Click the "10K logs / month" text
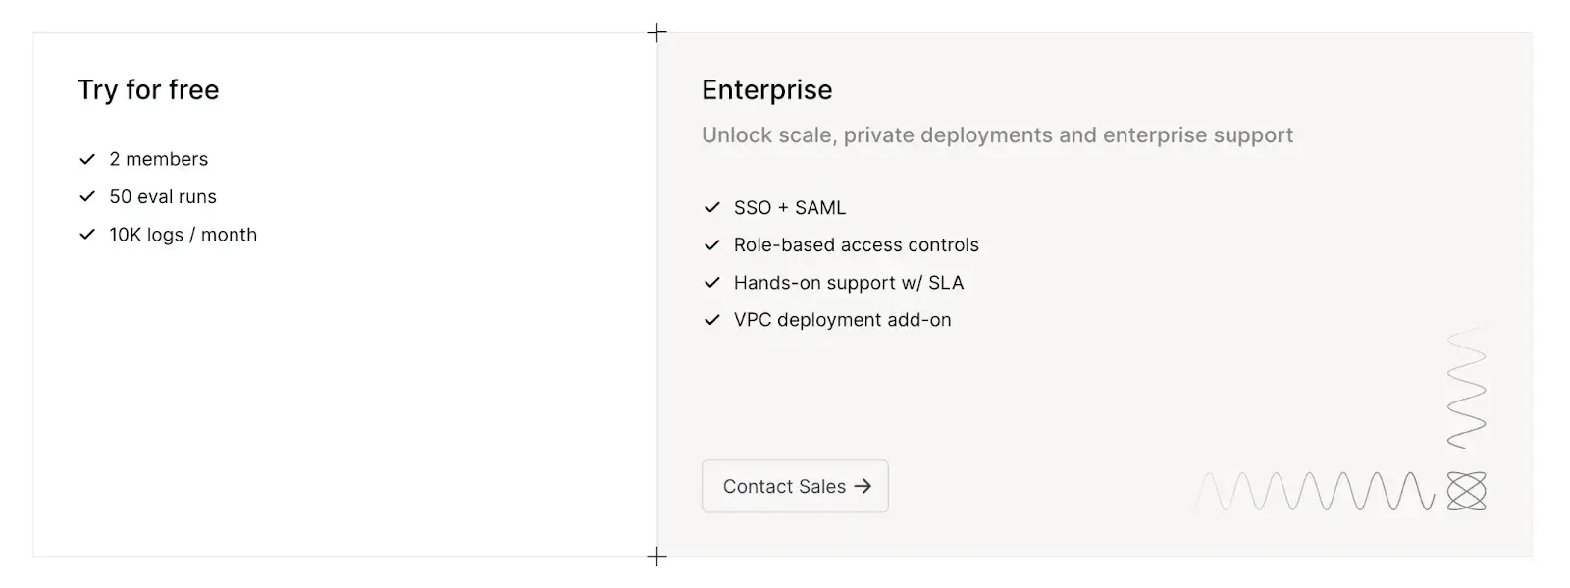The width and height of the screenshot is (1570, 588). (183, 235)
